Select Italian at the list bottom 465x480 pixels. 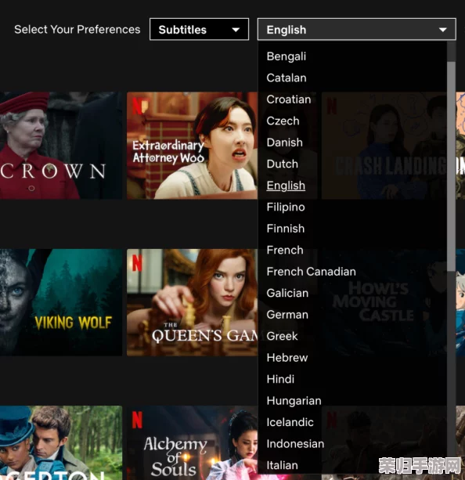pyautogui.click(x=282, y=465)
